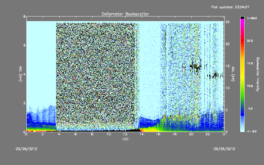Viewport: 264px width, 165px height.
Task: Click the "15" kft tick on the right axis
Action: point(228,66)
